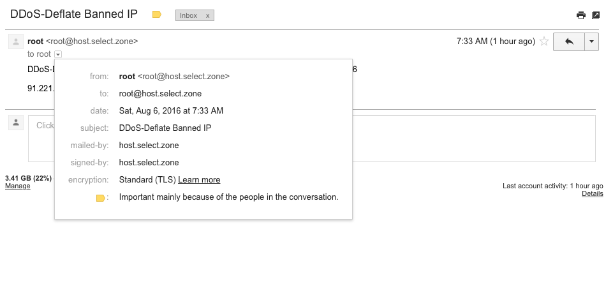
Task: Open the email in a new window
Action: point(595,15)
